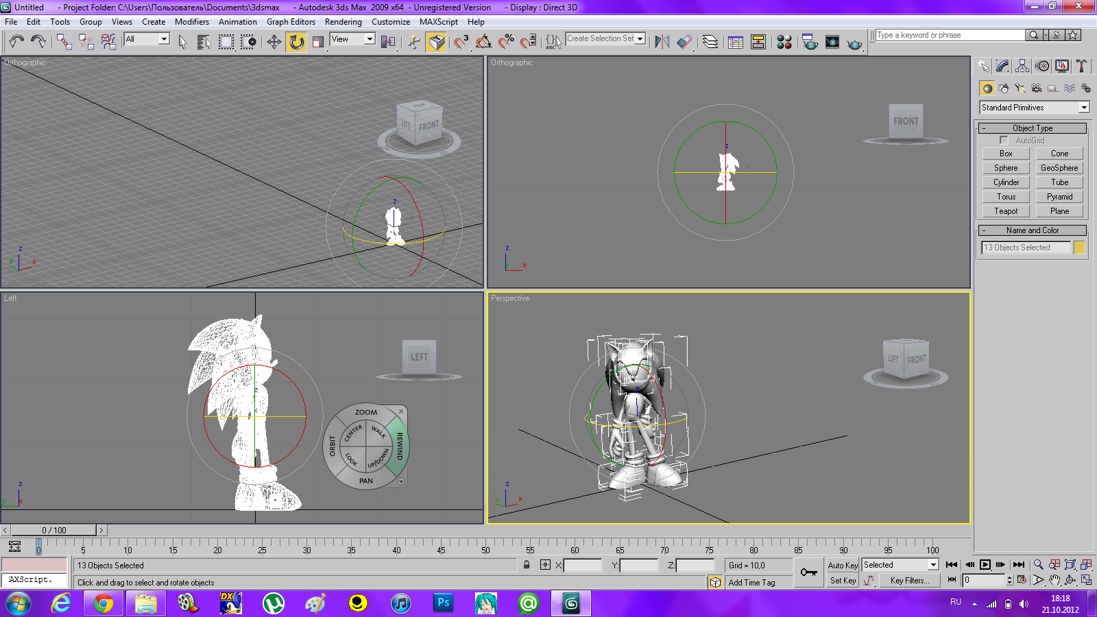Click the Undo arrow in main toolbar
The width and height of the screenshot is (1097, 617).
[x=16, y=42]
